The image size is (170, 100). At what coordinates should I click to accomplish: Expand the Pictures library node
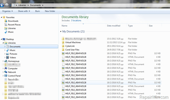pos(5,54)
